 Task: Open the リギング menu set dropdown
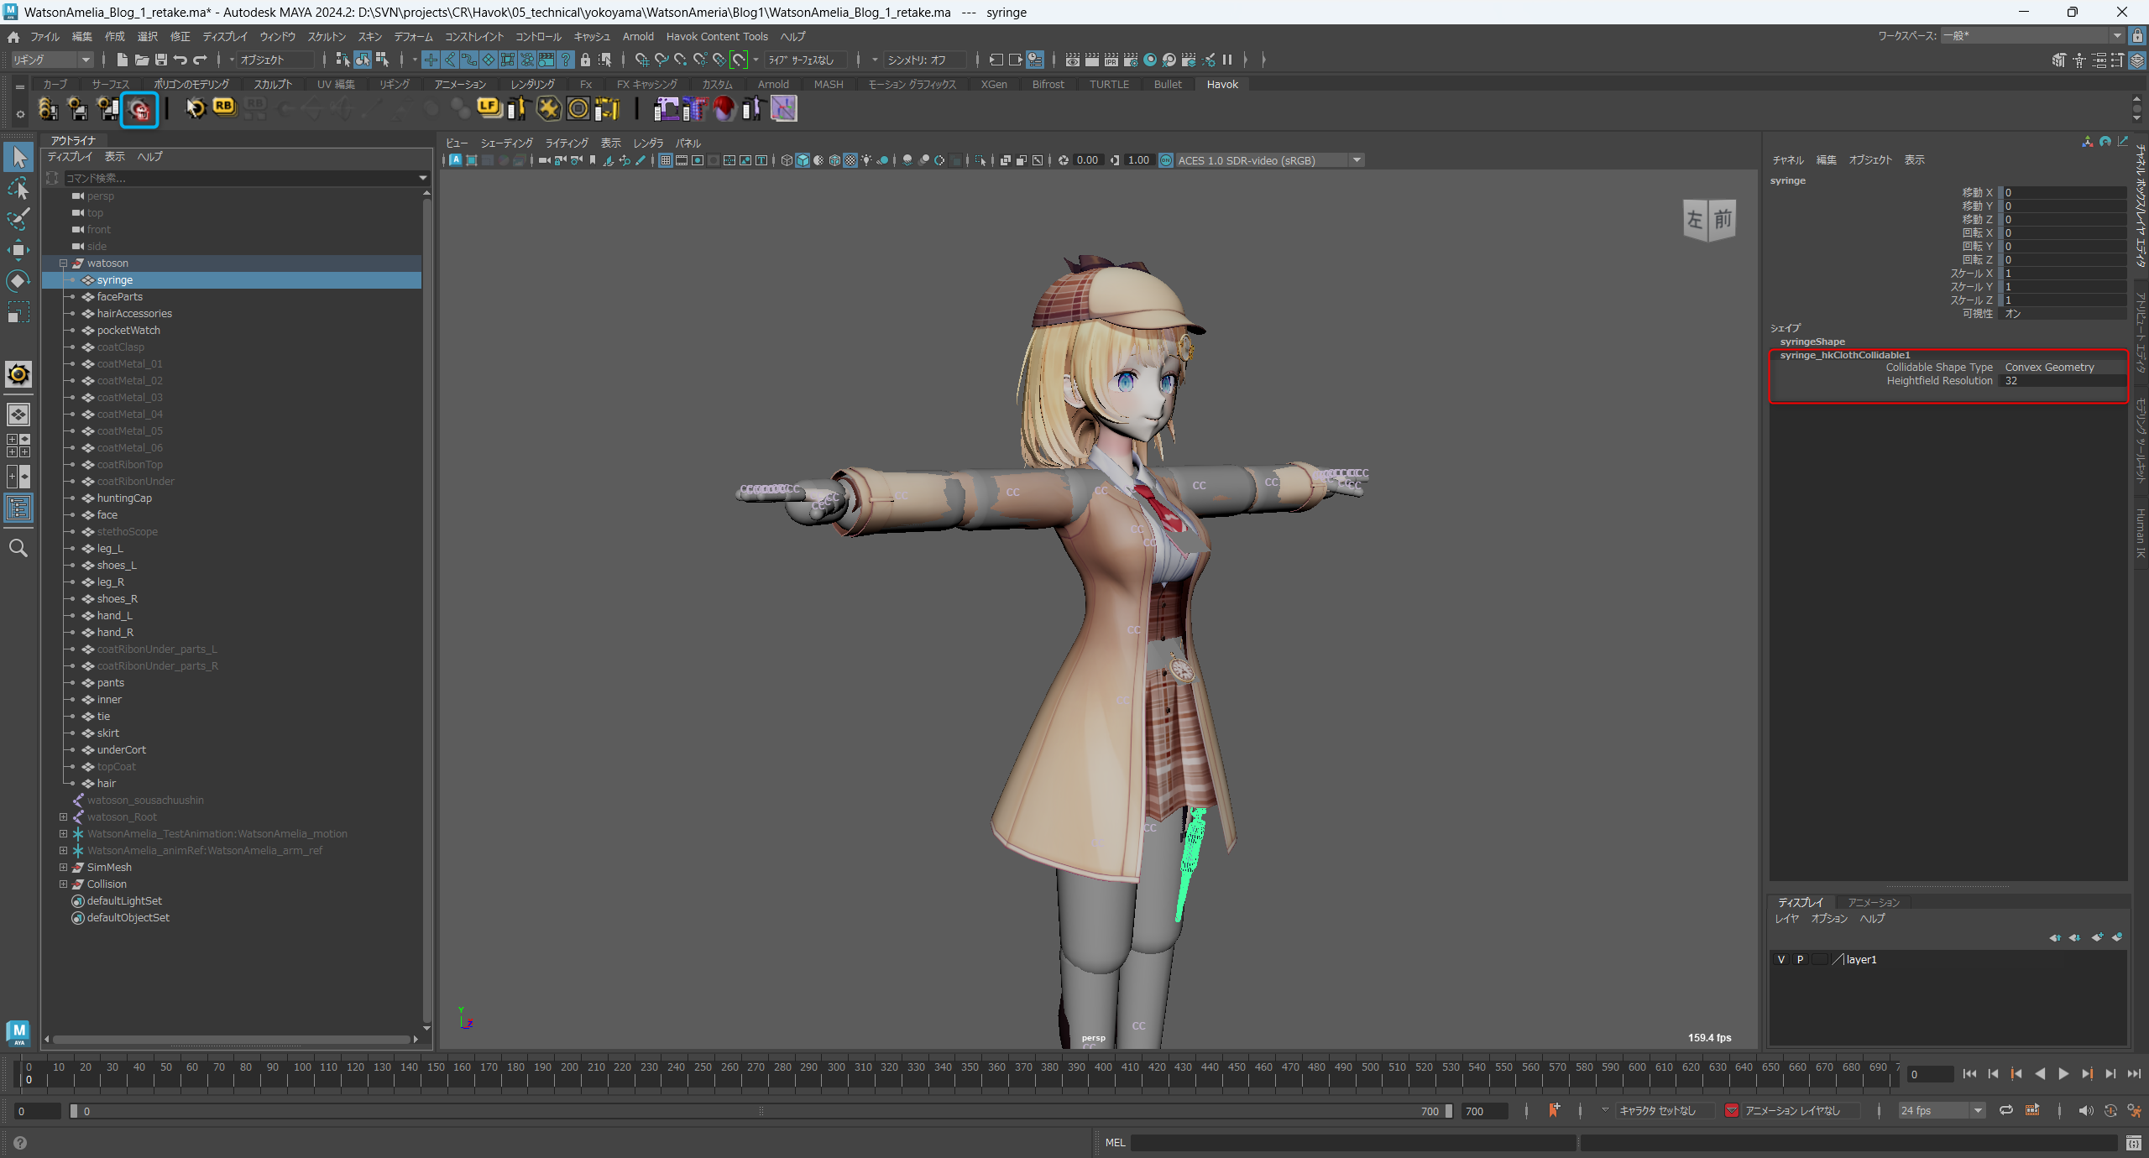(51, 60)
